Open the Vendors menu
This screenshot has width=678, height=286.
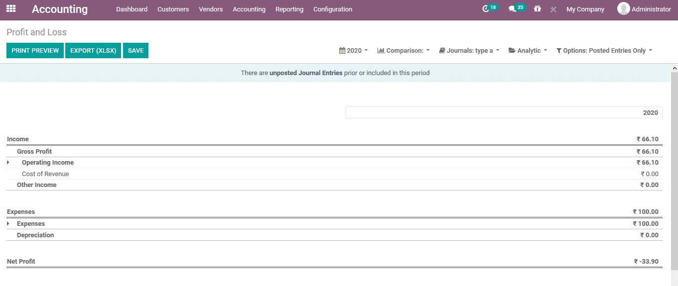(x=211, y=9)
